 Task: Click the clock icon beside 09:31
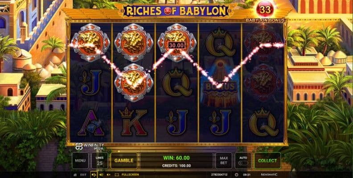236,174
